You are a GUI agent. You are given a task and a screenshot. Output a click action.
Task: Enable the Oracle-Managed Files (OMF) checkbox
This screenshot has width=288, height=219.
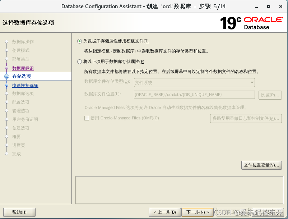coord(87,118)
